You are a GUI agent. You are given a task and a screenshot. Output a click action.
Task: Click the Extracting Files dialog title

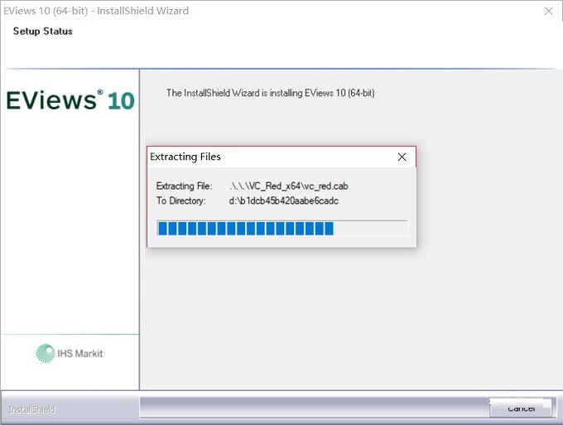(185, 157)
